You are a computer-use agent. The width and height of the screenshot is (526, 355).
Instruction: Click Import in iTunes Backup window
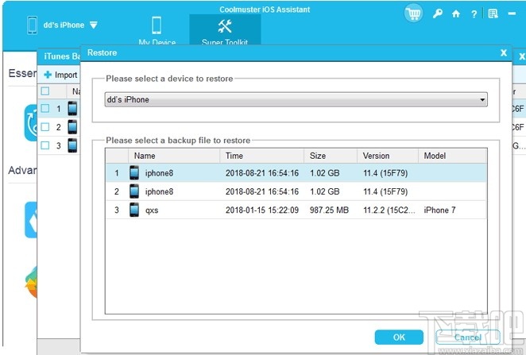click(x=60, y=75)
